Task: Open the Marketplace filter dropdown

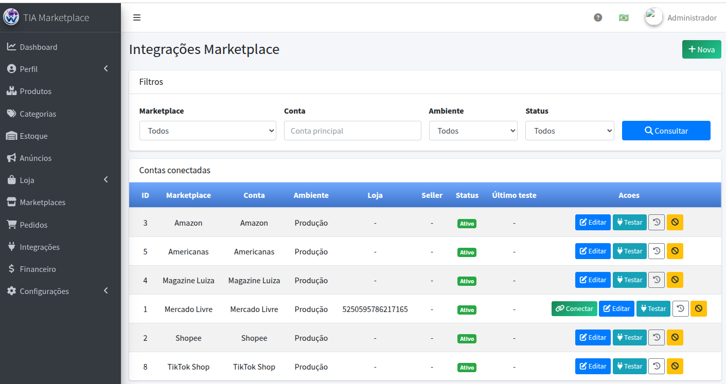Action: click(208, 131)
